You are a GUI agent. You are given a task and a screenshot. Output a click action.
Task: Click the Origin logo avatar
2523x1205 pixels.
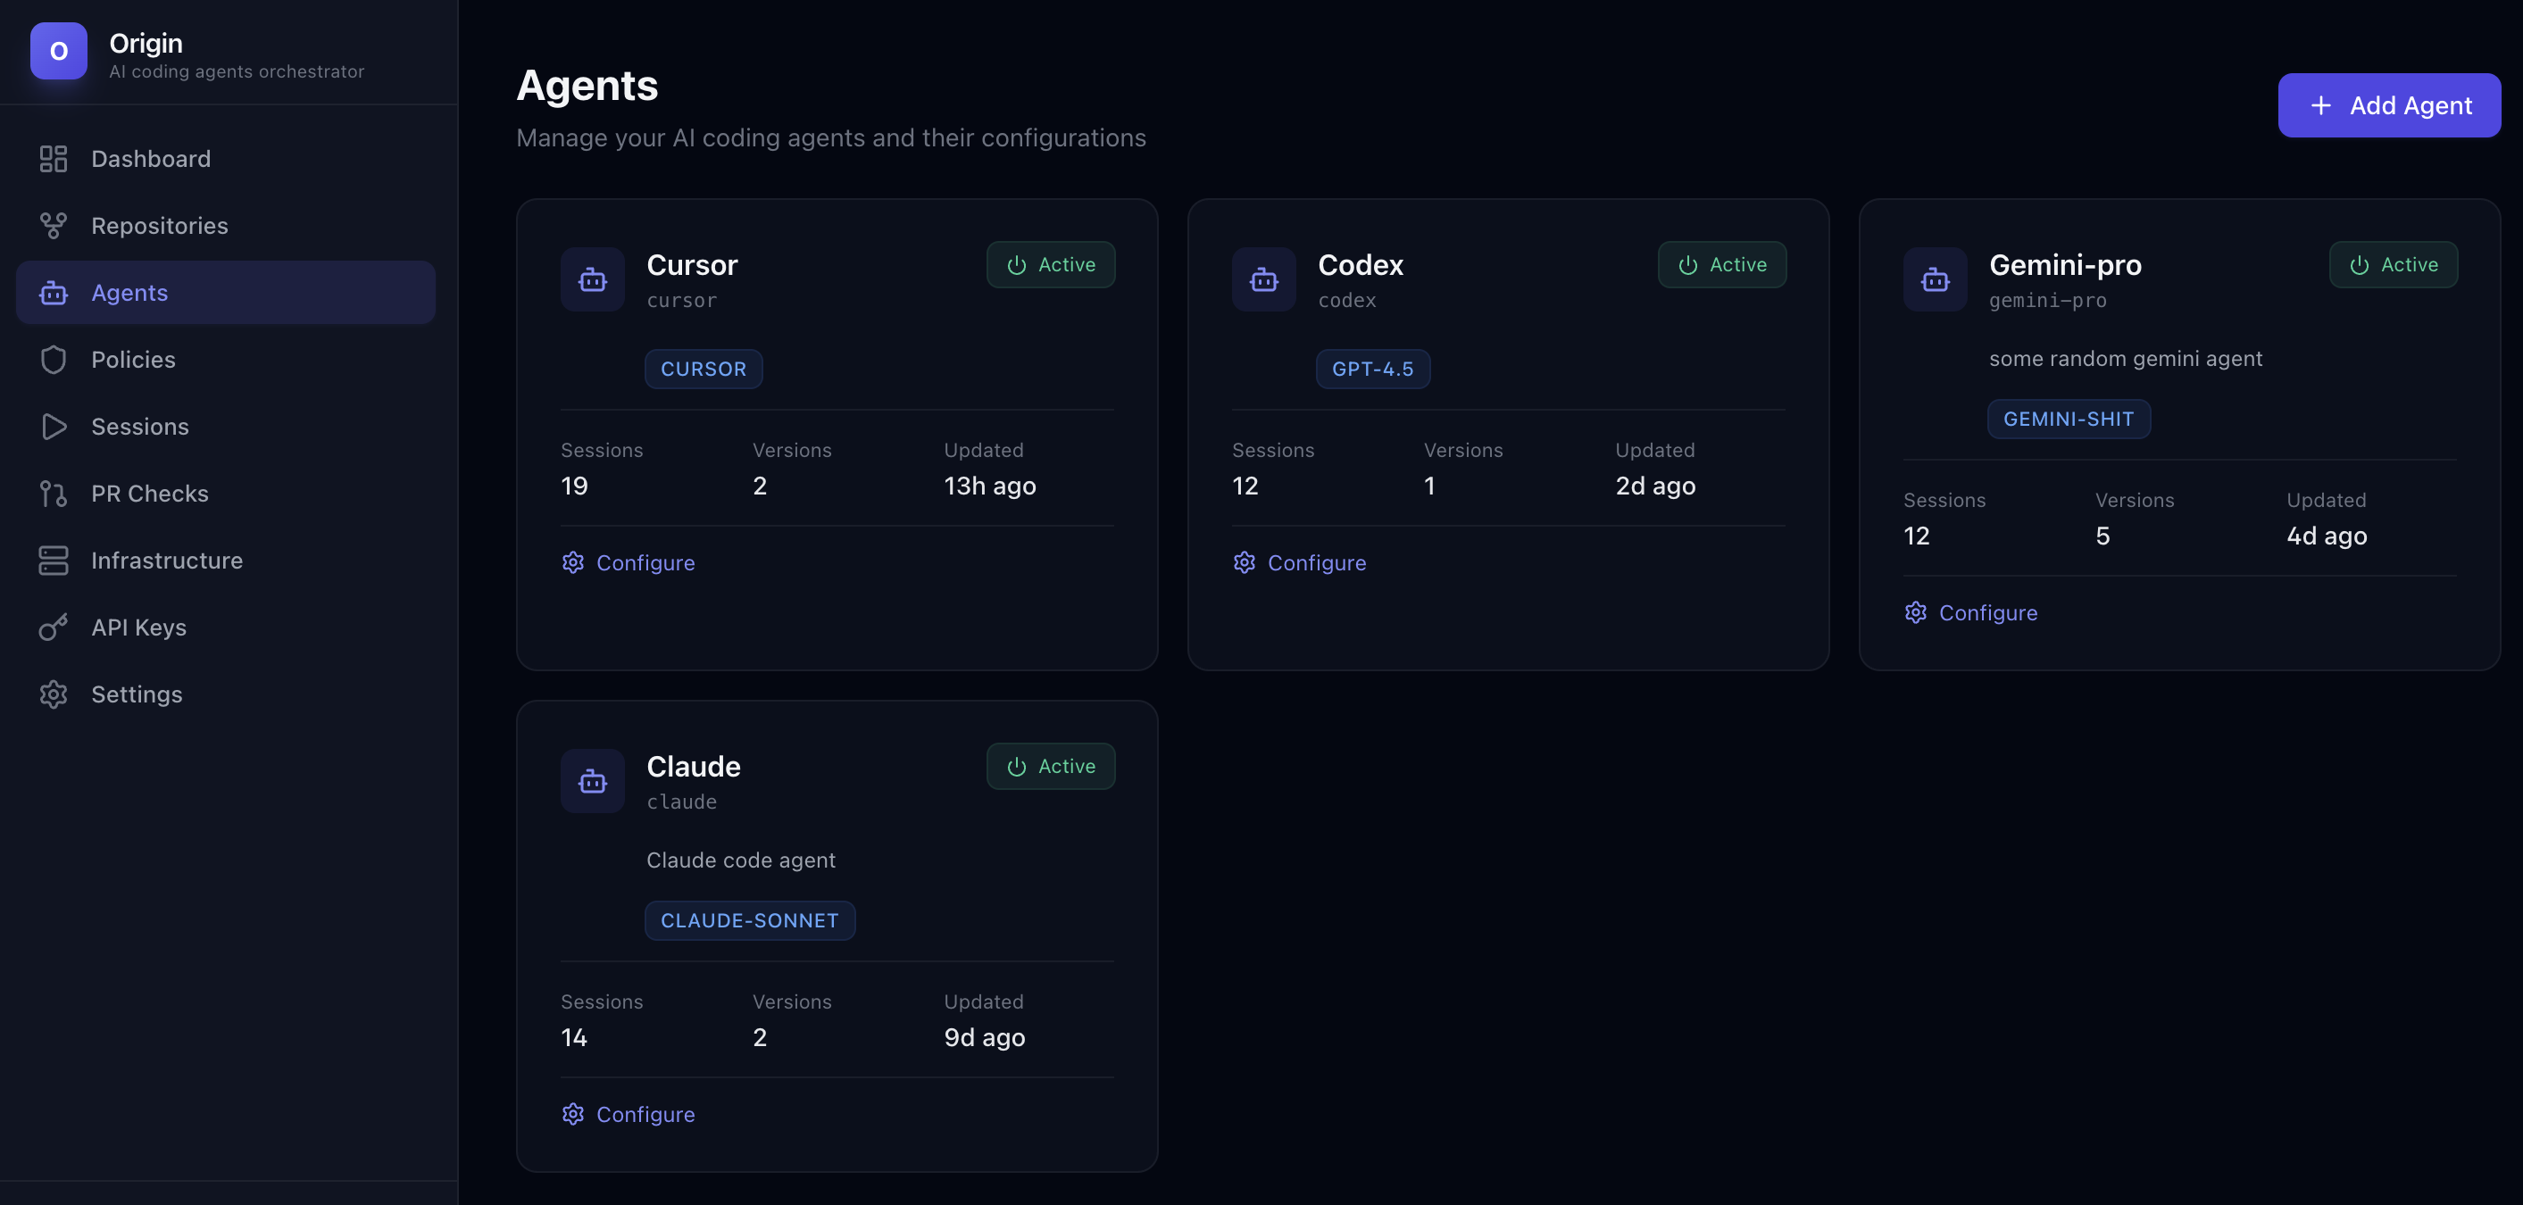click(x=58, y=52)
